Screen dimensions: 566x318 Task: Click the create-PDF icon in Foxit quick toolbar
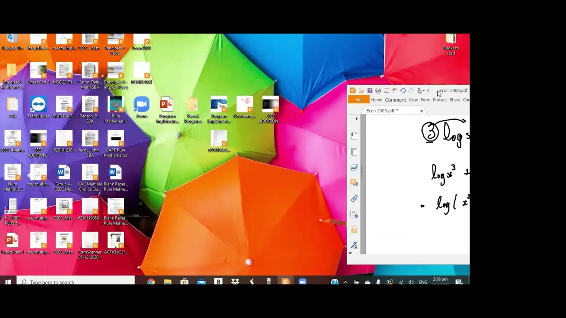395,91
